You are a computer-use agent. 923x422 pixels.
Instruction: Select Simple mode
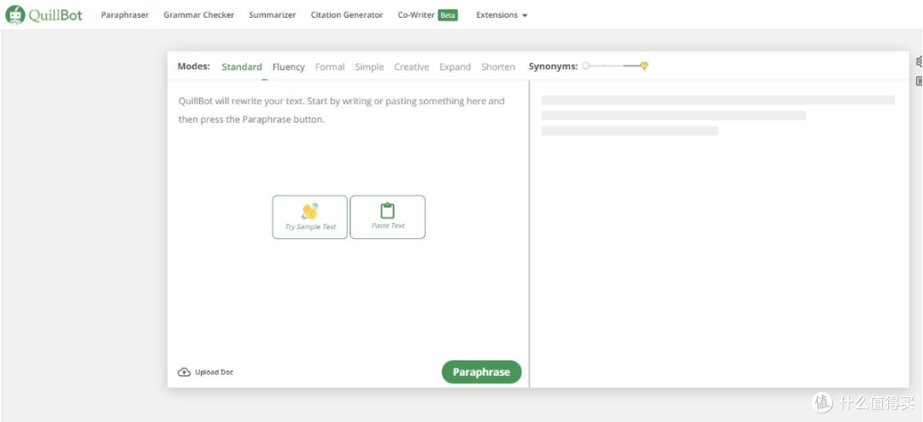(x=369, y=67)
